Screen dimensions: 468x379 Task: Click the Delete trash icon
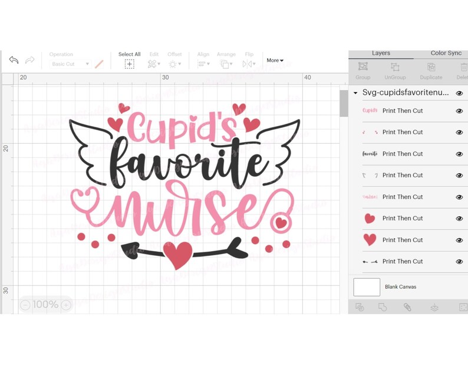pos(464,67)
